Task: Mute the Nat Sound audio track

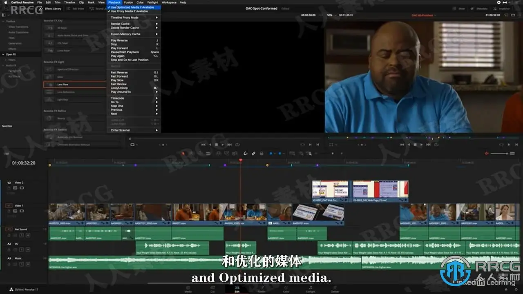Action: click(x=28, y=235)
